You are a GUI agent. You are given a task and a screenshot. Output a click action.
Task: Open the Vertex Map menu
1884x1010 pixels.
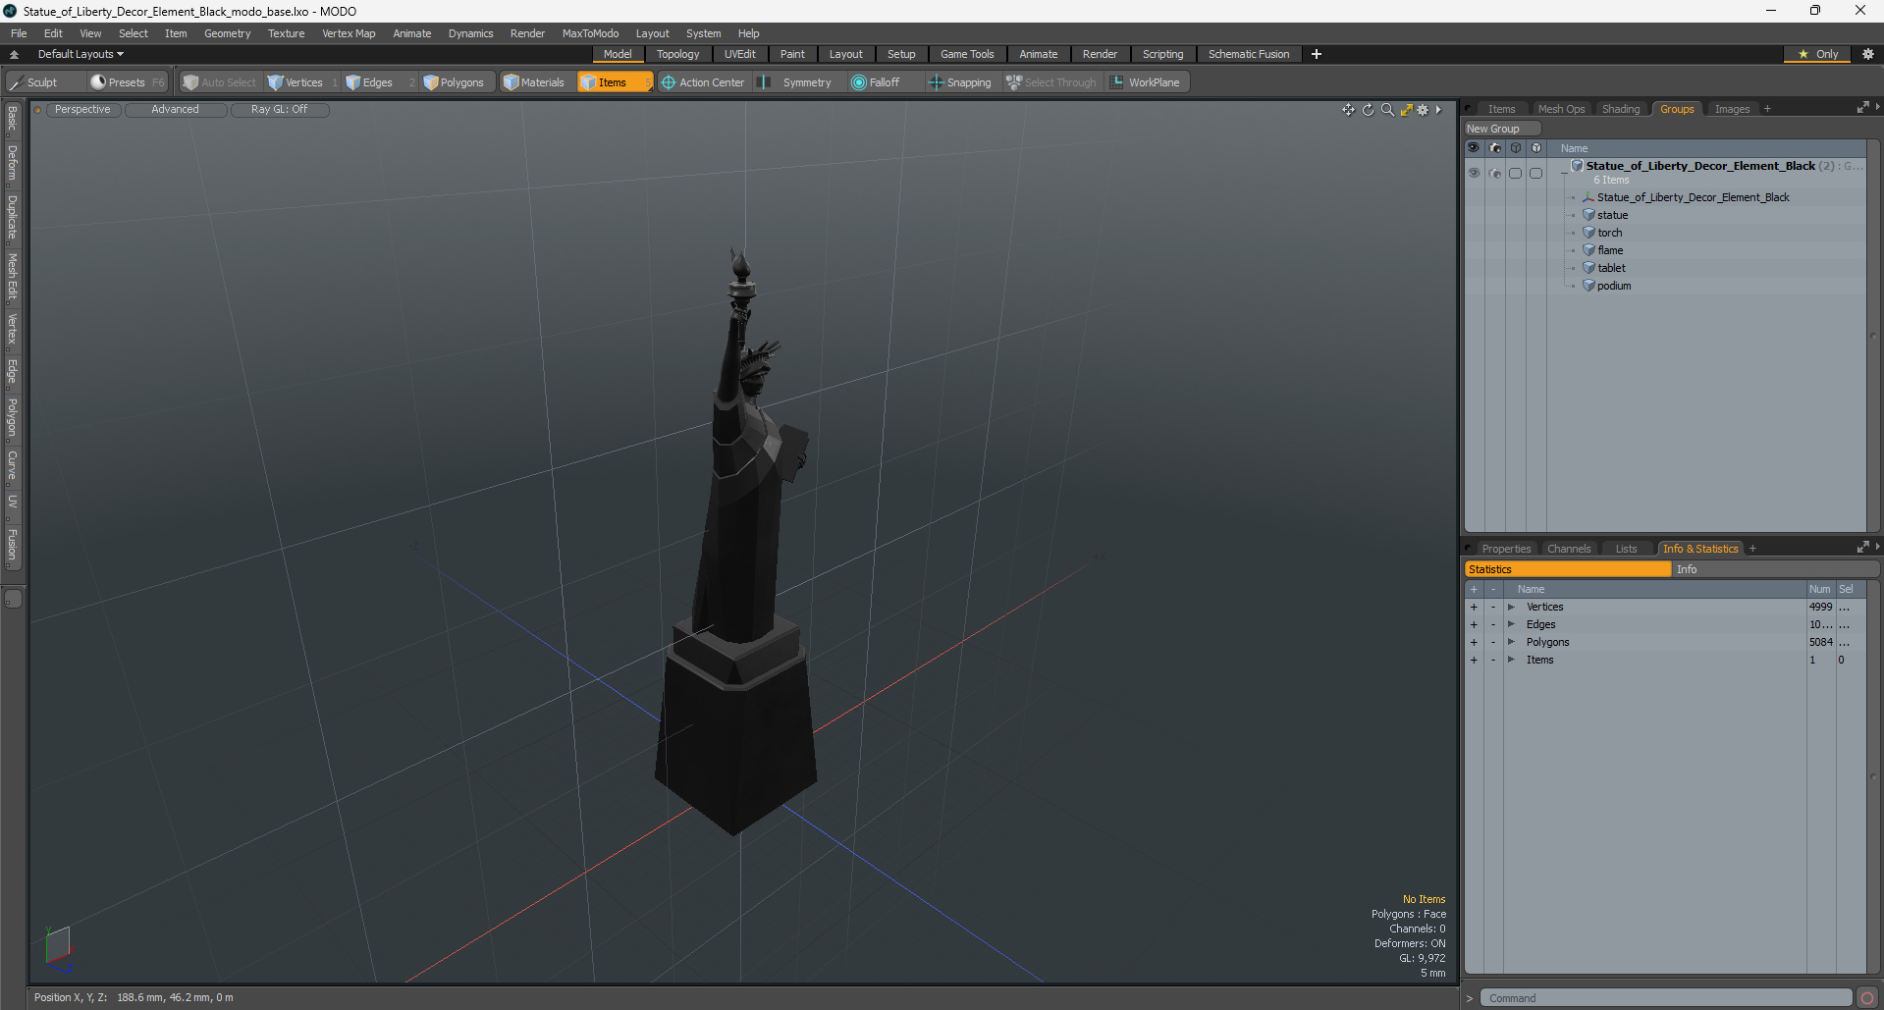click(x=349, y=33)
